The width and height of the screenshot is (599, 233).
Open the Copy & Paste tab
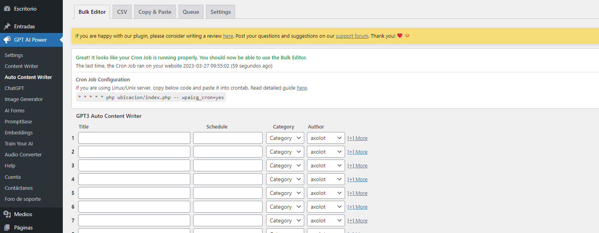pos(155,12)
